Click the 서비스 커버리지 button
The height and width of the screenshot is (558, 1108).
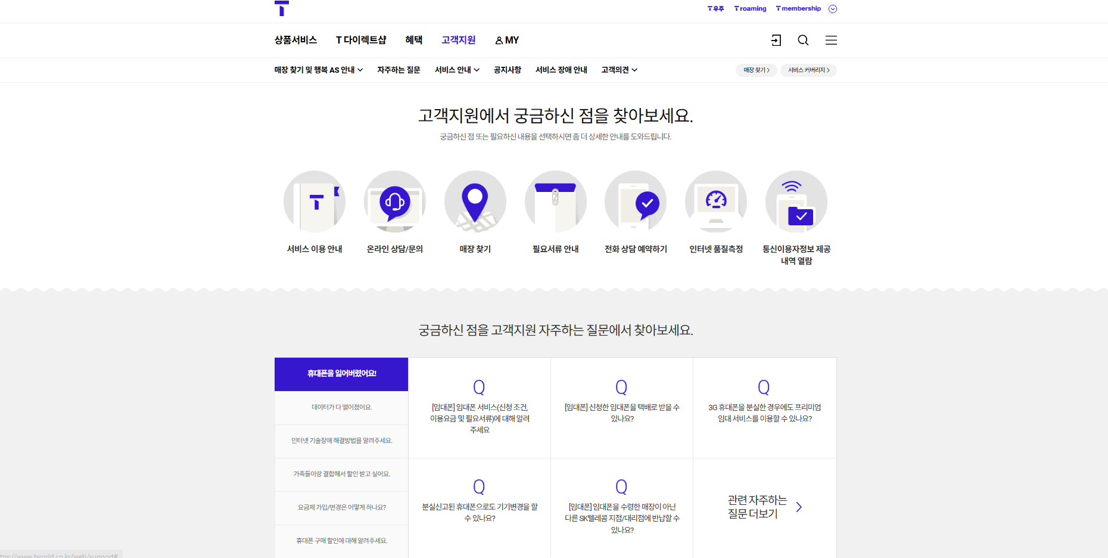click(808, 70)
